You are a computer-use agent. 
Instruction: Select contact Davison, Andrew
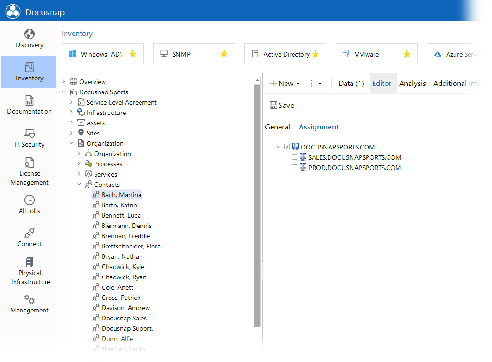click(121, 308)
